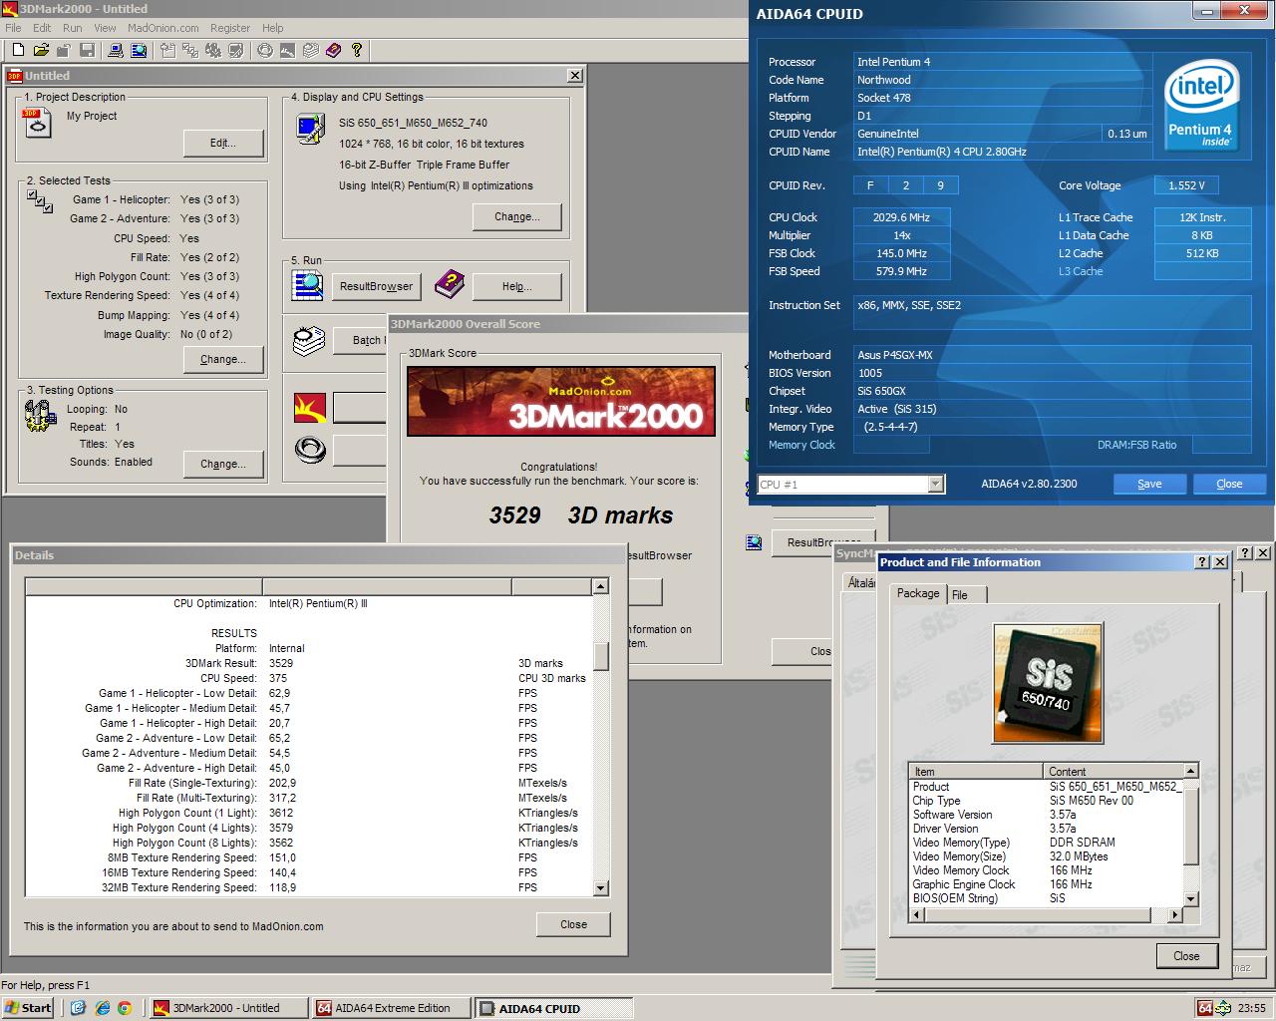Click the New project toolbar icon
Viewport: 1276px width, 1021px height.
point(18,50)
